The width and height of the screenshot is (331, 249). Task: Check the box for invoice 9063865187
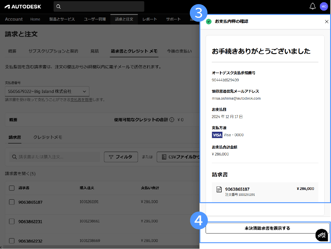point(12,202)
